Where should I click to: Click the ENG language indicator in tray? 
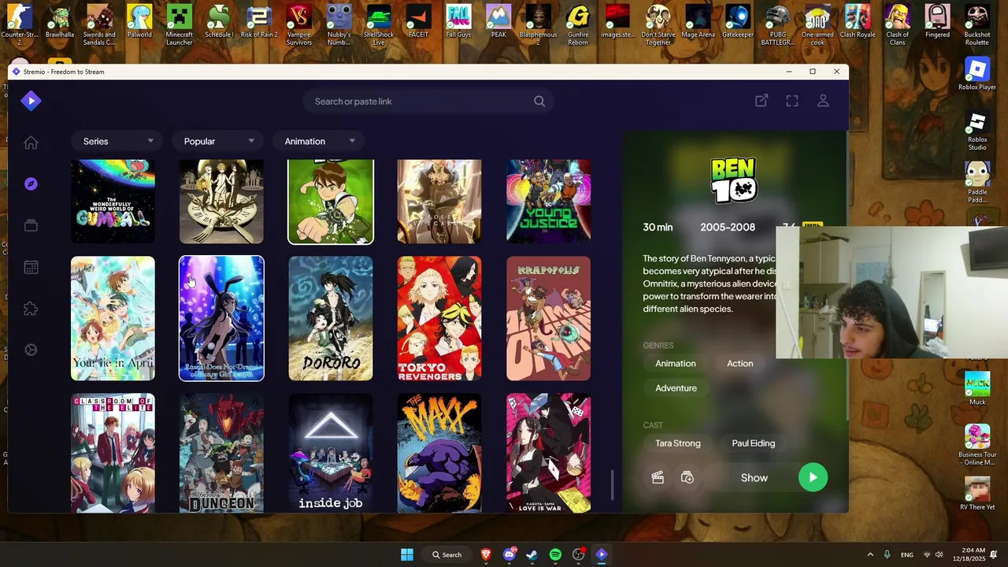coord(907,554)
